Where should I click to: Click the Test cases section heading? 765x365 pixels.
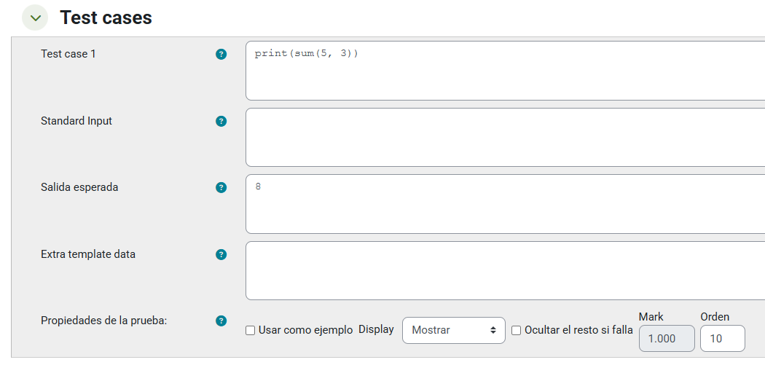(x=106, y=17)
